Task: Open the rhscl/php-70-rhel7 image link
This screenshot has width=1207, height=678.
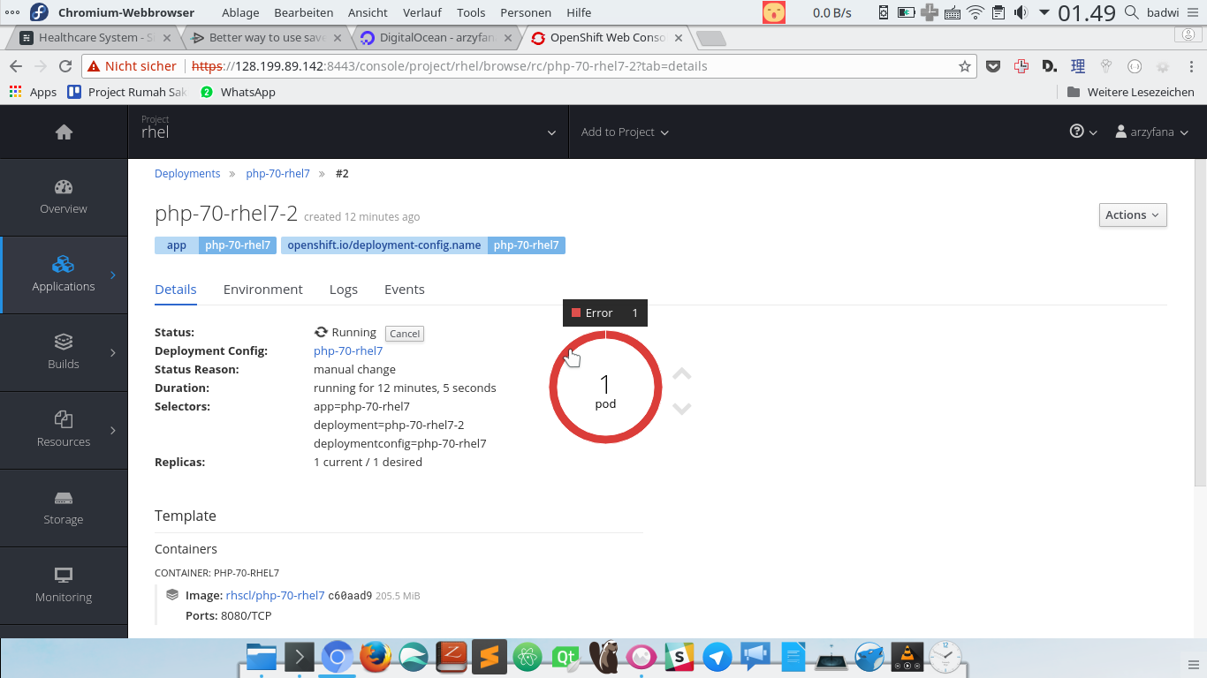Action: tap(275, 596)
